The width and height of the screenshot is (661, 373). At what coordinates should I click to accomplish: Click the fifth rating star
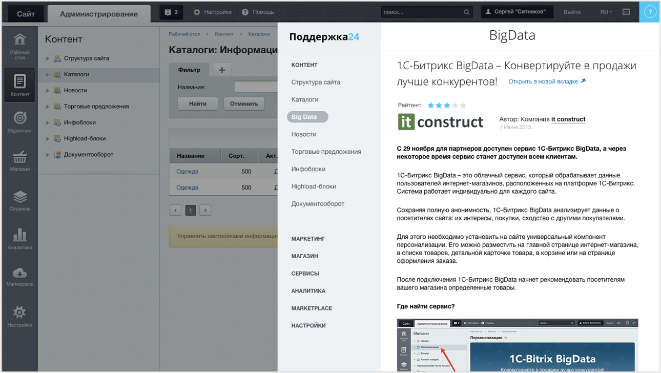point(463,106)
